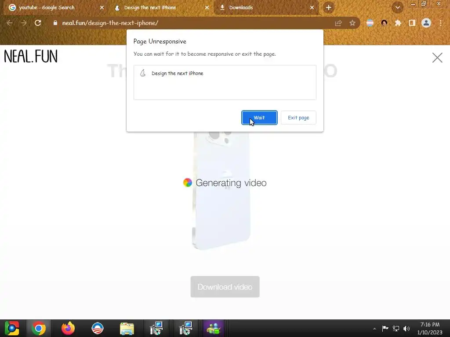This screenshot has height=337, width=450.
Task: Open the volume control in the tray
Action: click(x=406, y=328)
